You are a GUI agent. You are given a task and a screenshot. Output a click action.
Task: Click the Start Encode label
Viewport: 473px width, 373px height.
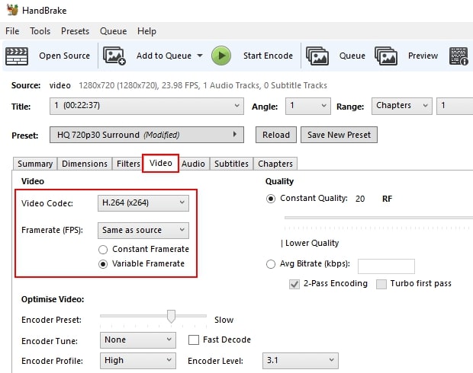[x=268, y=56]
